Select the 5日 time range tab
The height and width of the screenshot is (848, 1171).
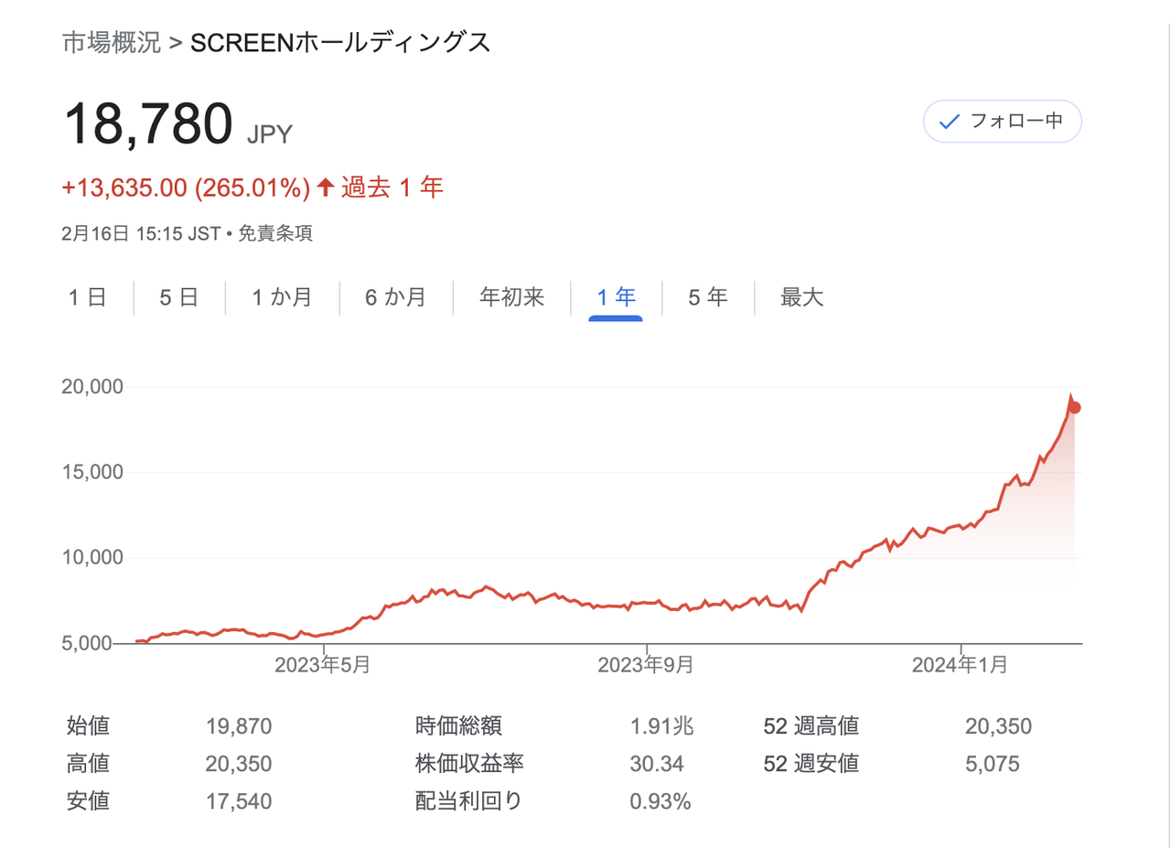pos(178,297)
